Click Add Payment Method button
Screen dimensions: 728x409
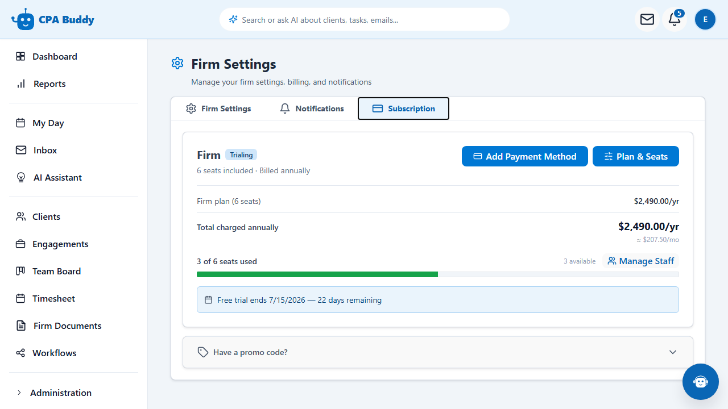[525, 156]
